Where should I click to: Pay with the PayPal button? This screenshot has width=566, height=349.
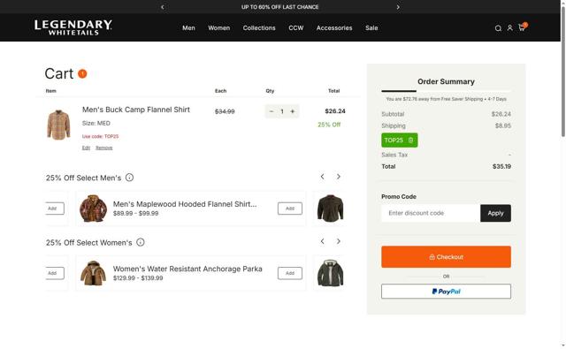pyautogui.click(x=446, y=292)
